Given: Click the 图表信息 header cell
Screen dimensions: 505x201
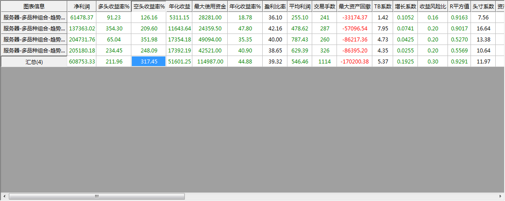Looking at the screenshot, I should [34, 7].
